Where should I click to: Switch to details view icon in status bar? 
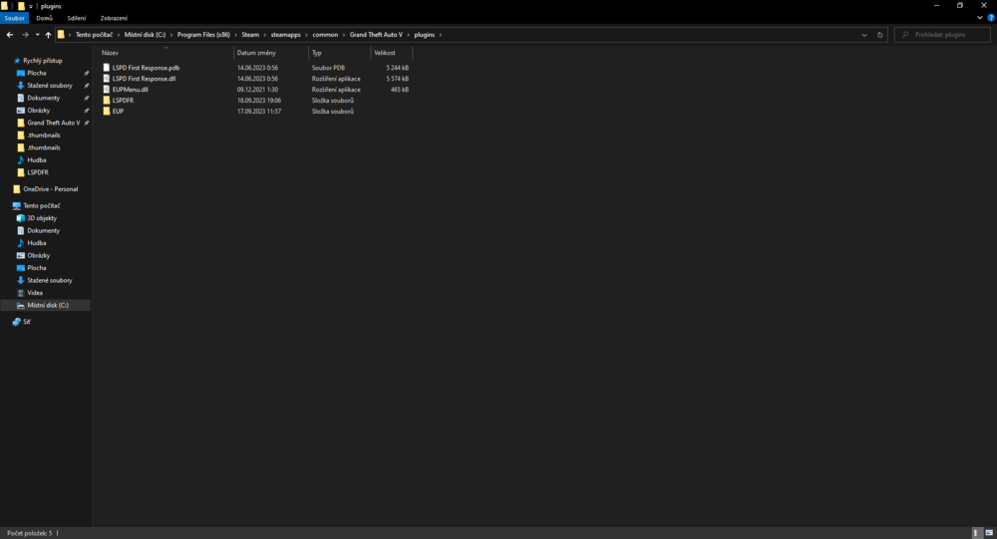[x=977, y=533]
